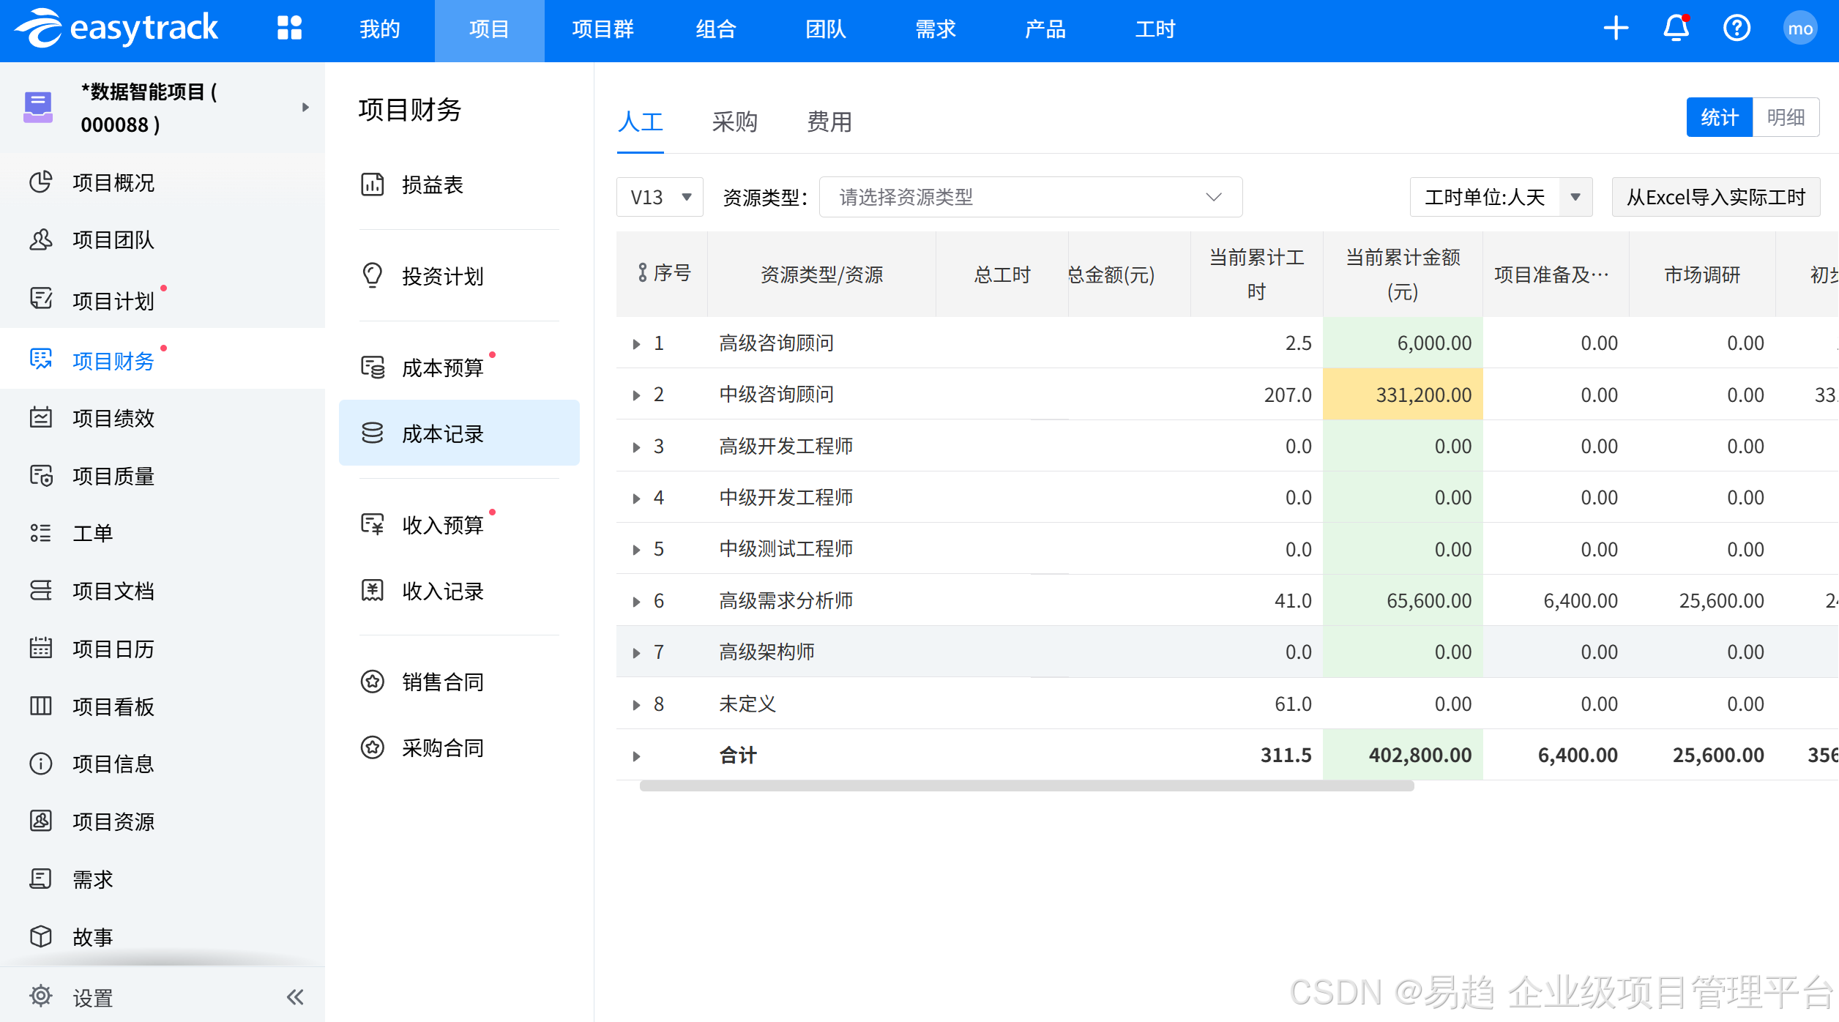Click 从Excel导入实际工时 button
The height and width of the screenshot is (1022, 1839).
[1715, 197]
